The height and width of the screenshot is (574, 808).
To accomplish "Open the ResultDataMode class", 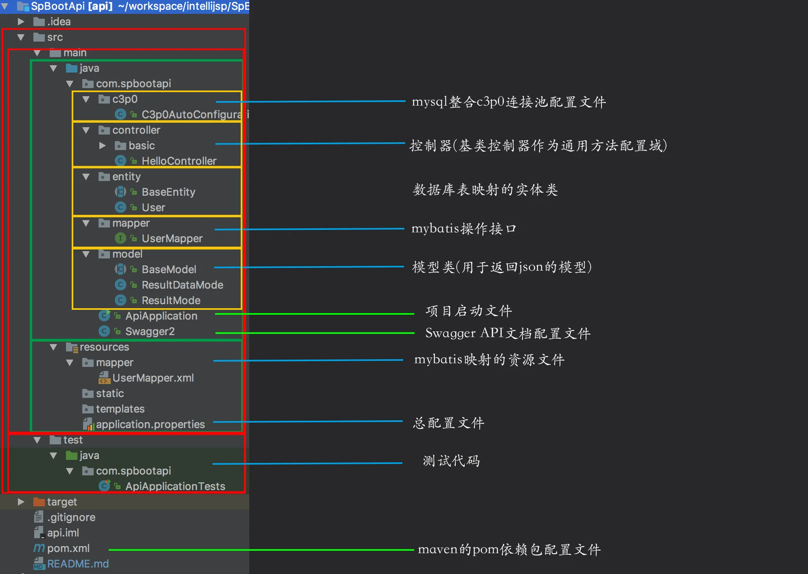I will pos(182,285).
